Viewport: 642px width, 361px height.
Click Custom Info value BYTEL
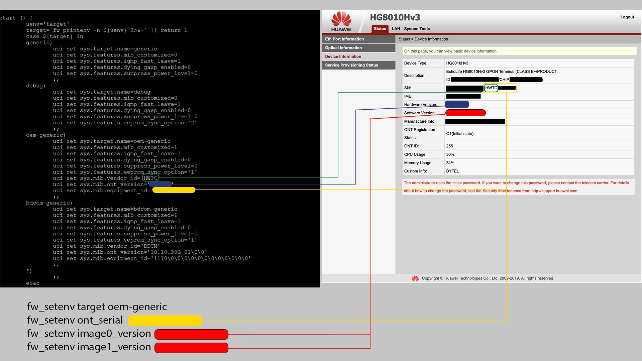pos(452,171)
